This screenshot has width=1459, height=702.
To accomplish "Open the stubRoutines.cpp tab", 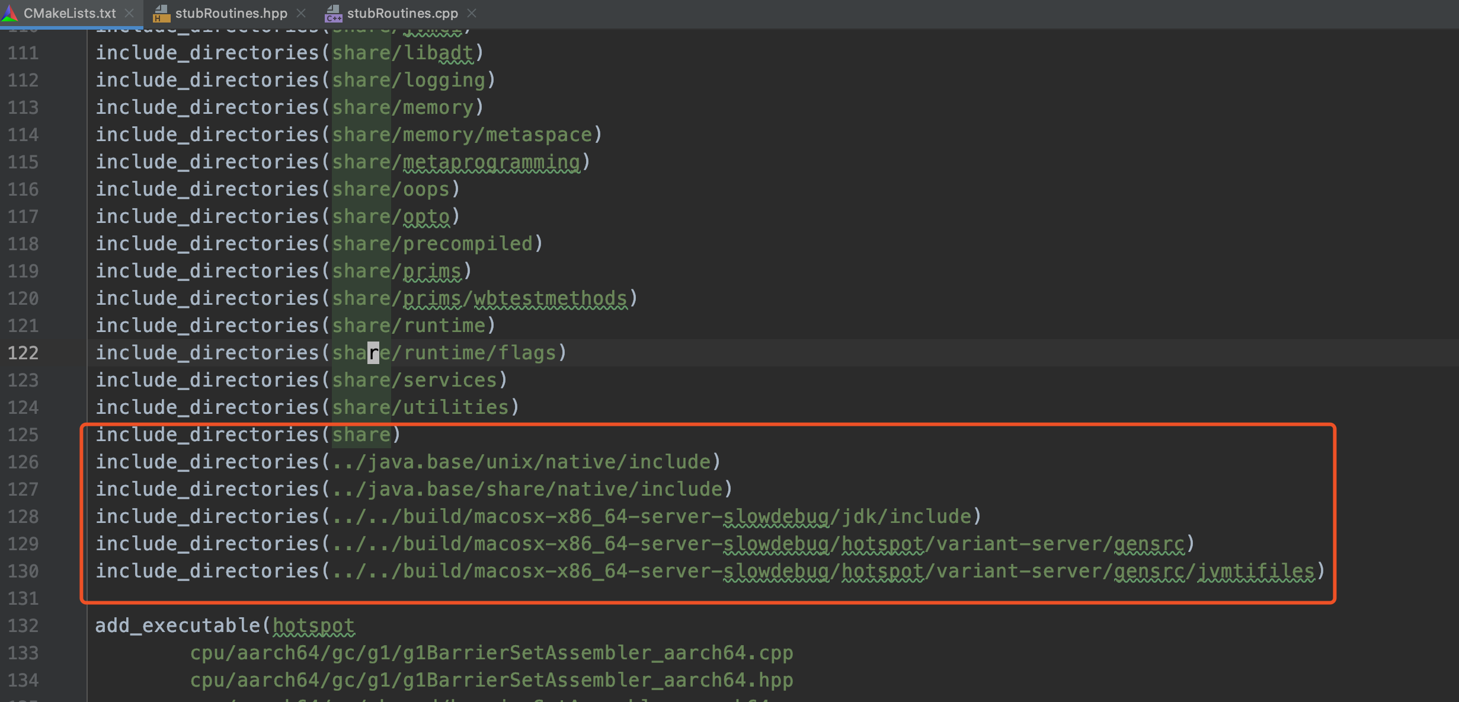I will pos(402,13).
